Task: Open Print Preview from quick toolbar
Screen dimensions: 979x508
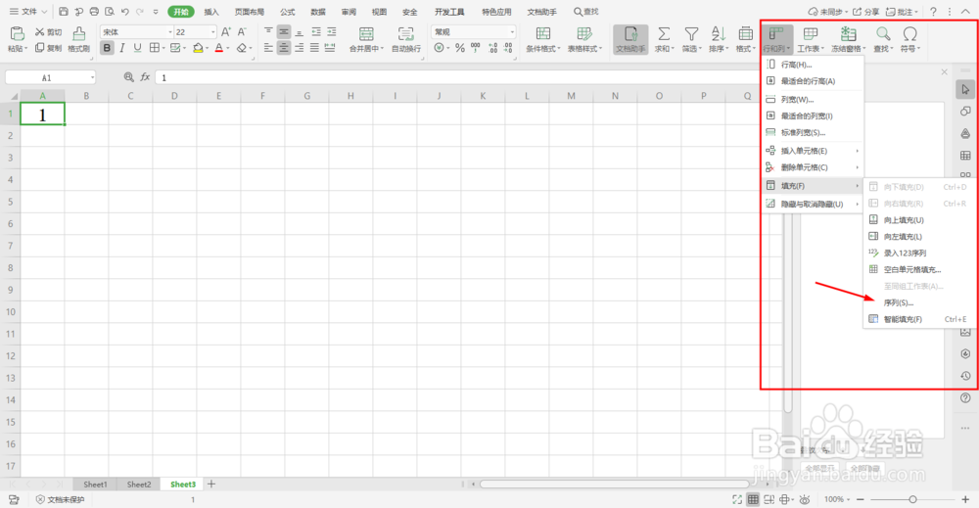Action: pyautogui.click(x=110, y=11)
